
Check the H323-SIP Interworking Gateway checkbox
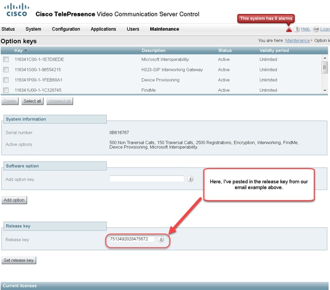(x=6, y=69)
